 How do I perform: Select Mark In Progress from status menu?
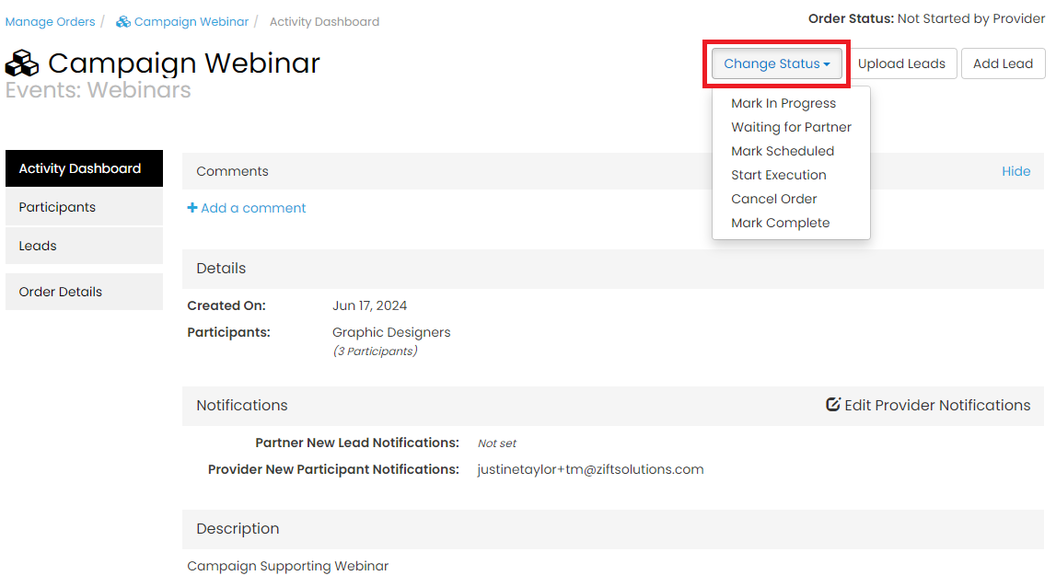tap(783, 103)
